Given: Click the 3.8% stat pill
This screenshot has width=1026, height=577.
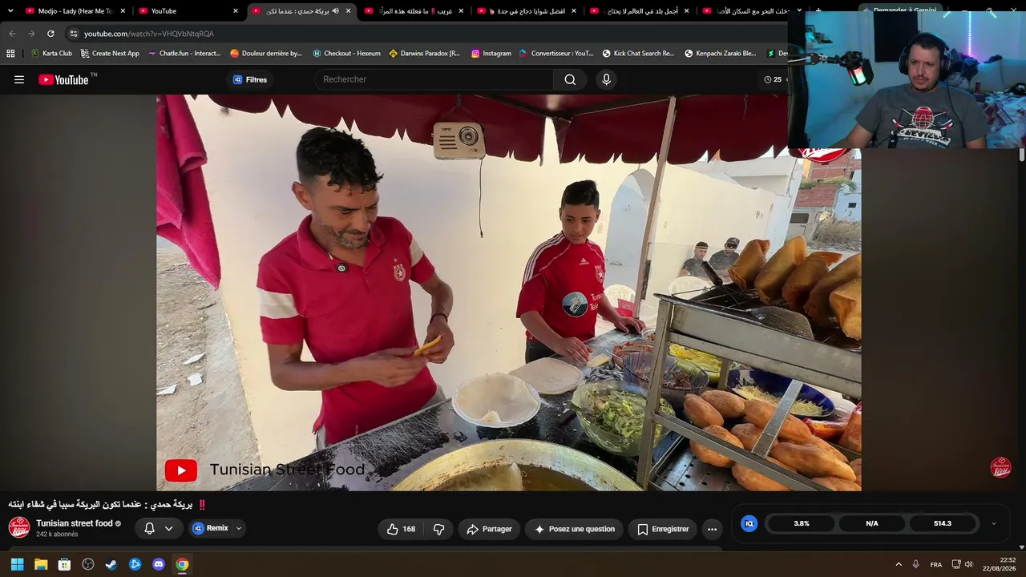Looking at the screenshot, I should 802,523.
